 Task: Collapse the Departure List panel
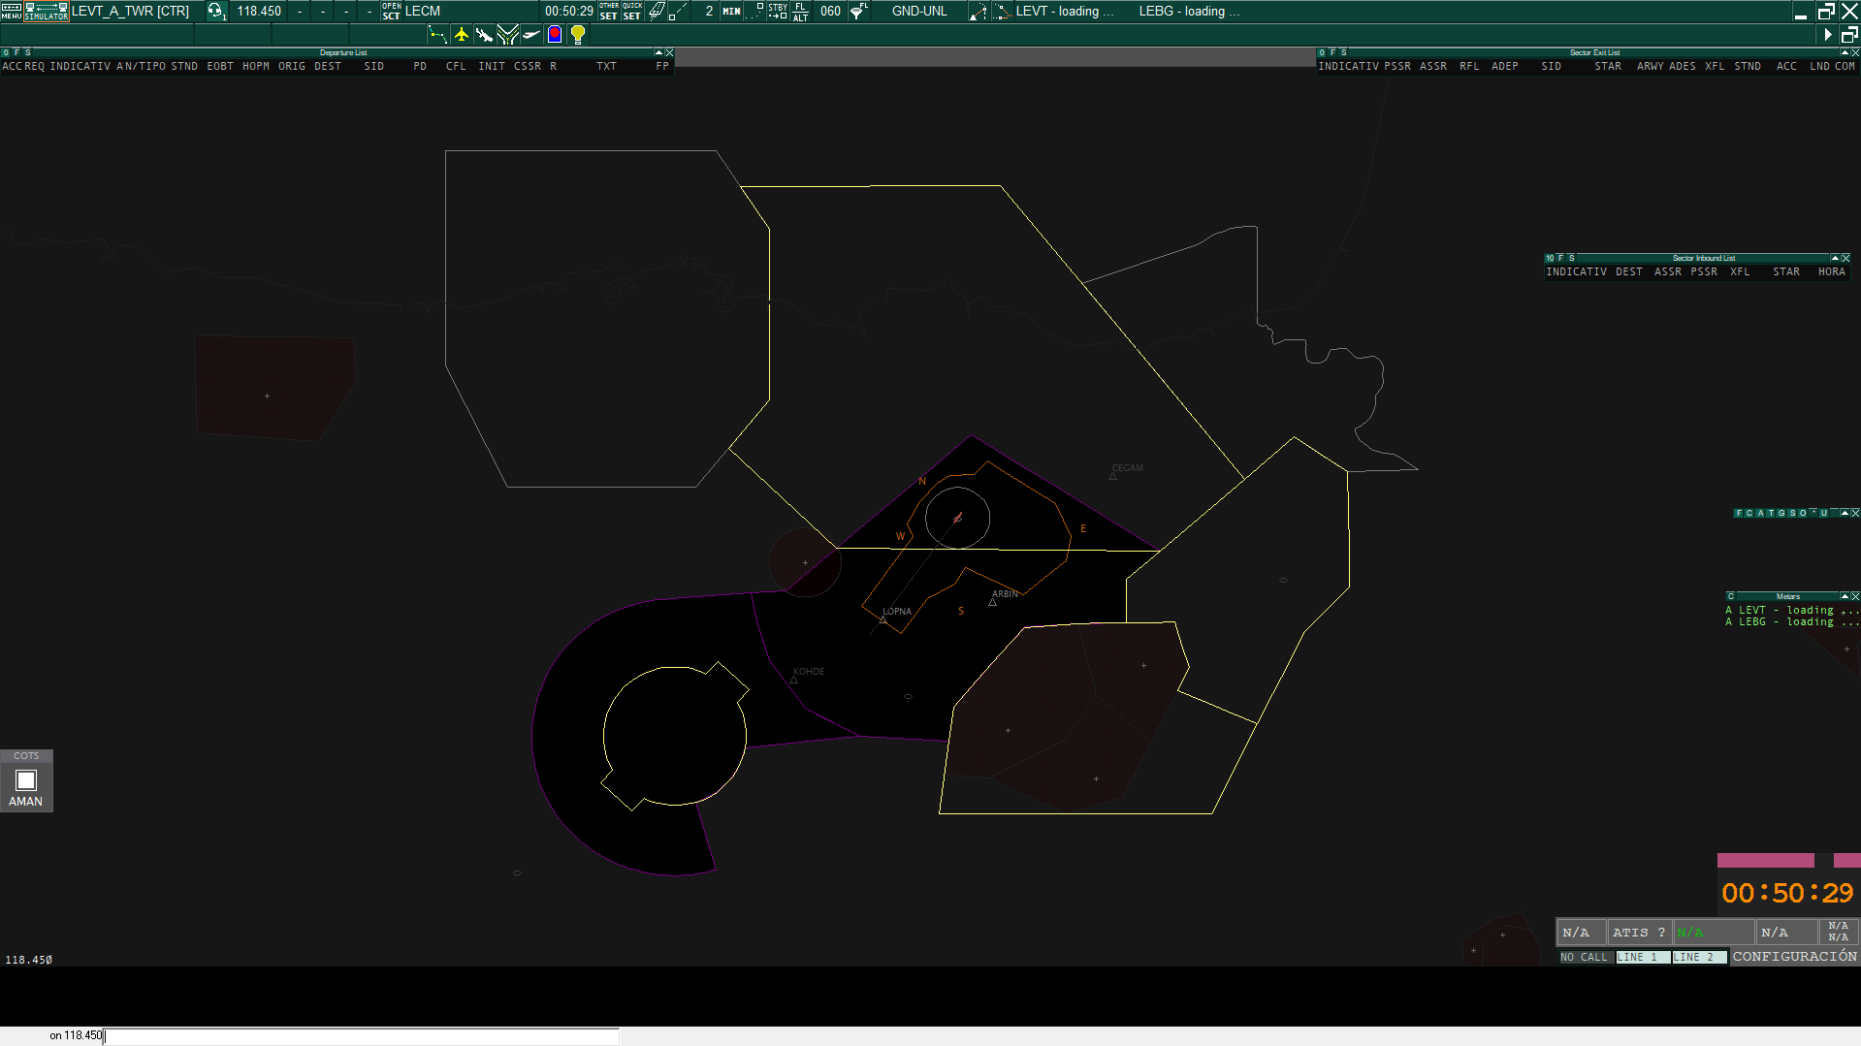click(x=658, y=52)
